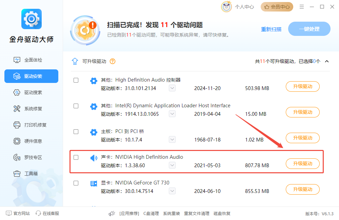Screen dimensions: 339x220
Task: Click the 全面体检 monitor icon
Action: click(17, 60)
